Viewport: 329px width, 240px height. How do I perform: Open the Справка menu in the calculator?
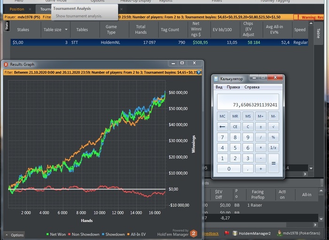pyautogui.click(x=252, y=87)
